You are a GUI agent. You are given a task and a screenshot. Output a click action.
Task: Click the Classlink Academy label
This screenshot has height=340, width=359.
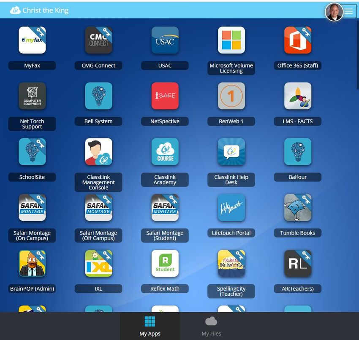click(x=165, y=180)
